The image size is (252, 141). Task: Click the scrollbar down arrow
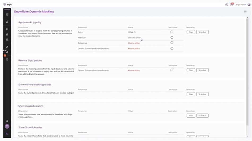tap(247, 136)
